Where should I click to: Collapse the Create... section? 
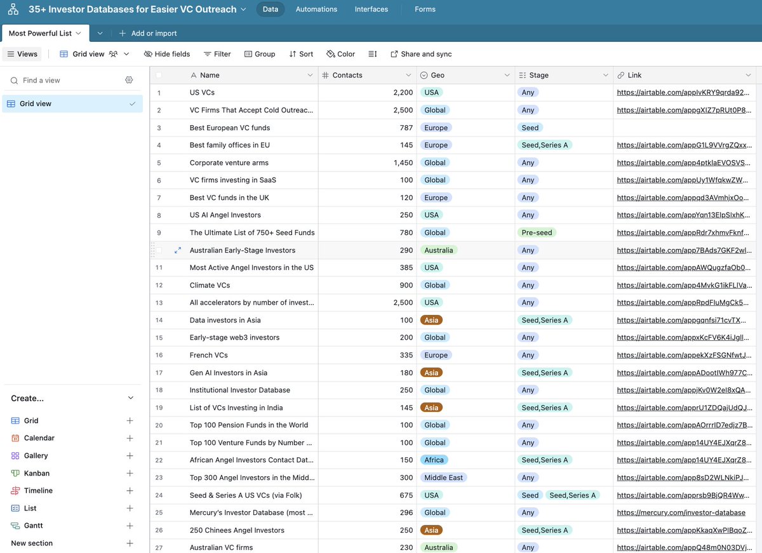pyautogui.click(x=131, y=398)
